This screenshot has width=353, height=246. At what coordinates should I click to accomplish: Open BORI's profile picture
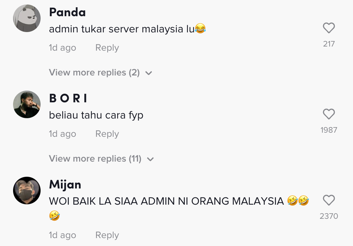tap(27, 104)
